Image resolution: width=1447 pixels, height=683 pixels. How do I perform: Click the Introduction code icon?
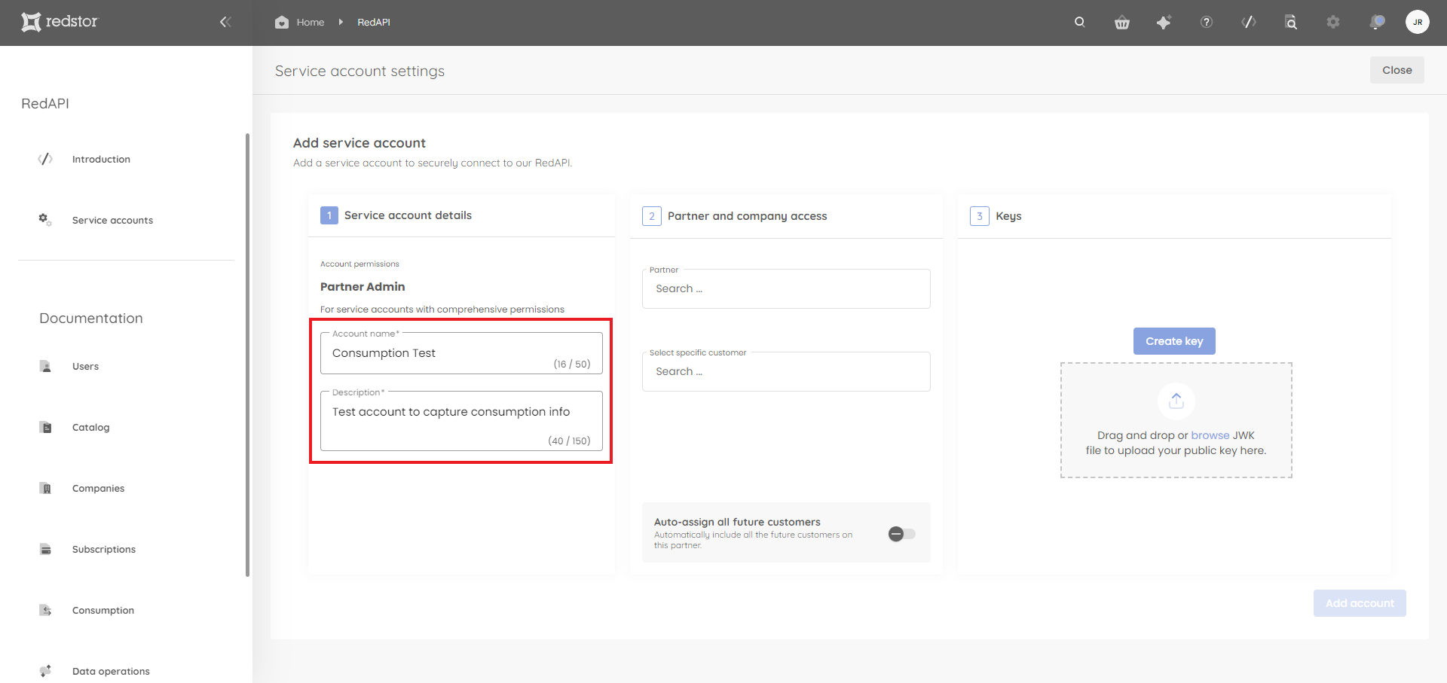tap(45, 159)
